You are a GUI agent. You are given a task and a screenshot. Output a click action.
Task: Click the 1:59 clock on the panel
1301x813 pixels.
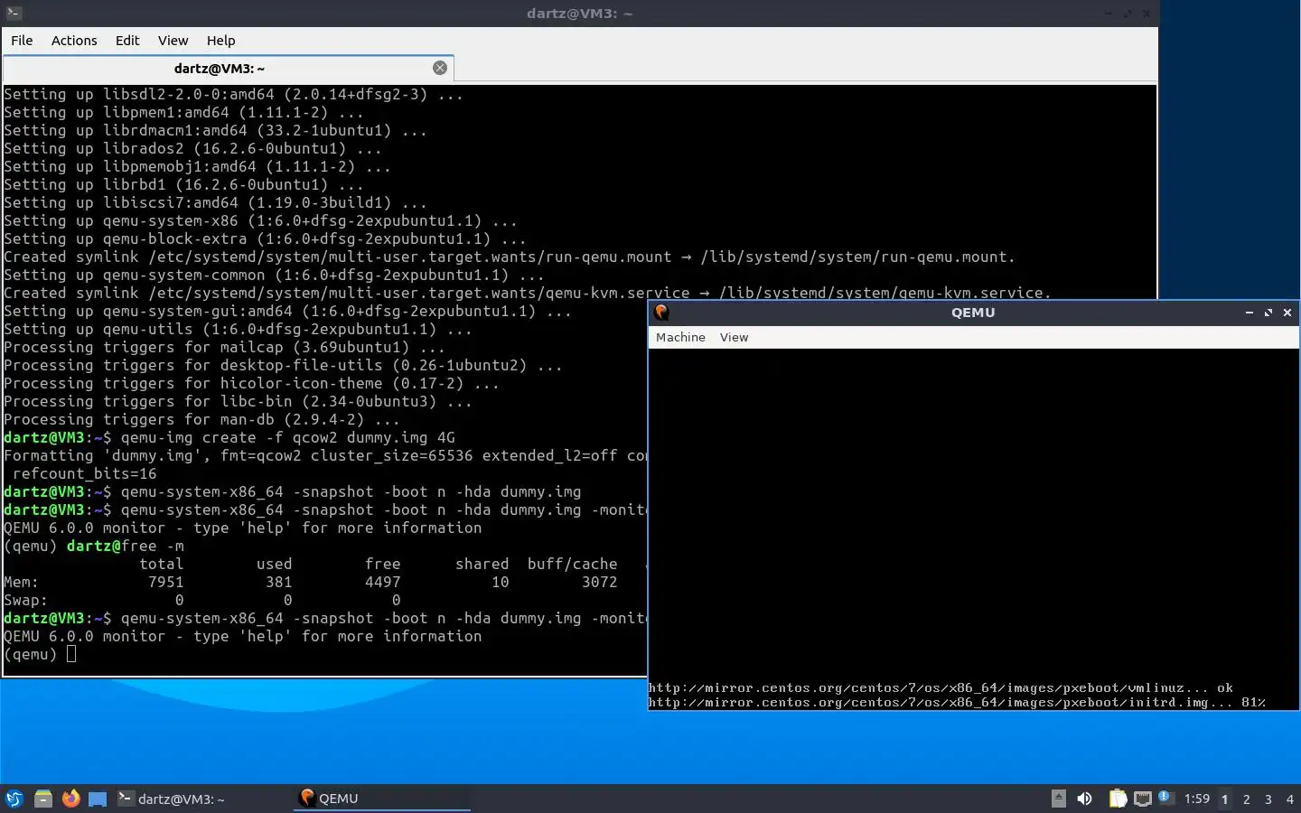point(1197,799)
